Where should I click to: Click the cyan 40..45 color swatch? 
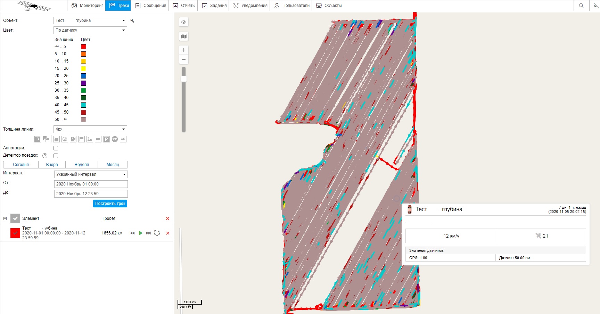point(83,105)
